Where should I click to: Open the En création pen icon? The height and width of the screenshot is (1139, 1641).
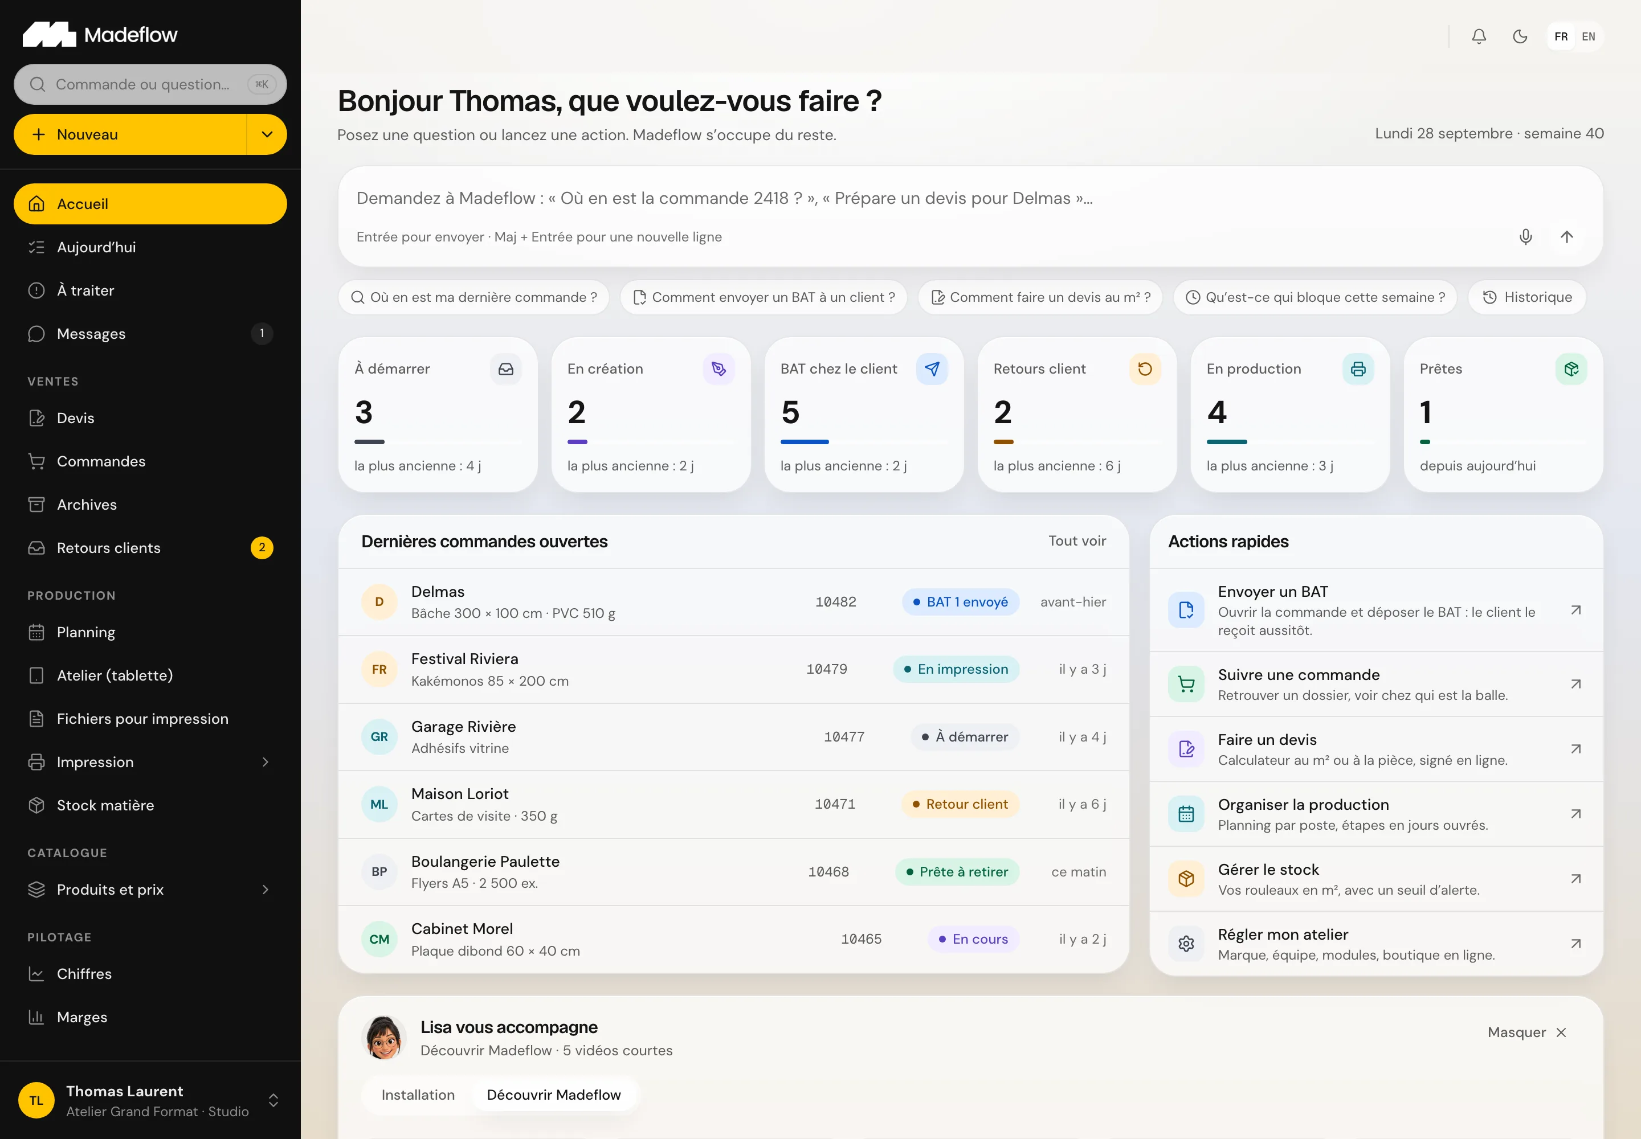(719, 369)
